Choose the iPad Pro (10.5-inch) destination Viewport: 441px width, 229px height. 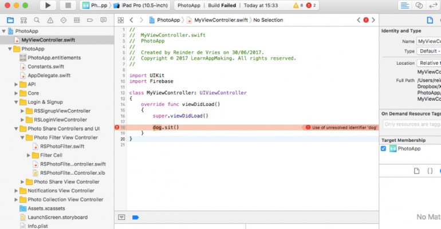click(141, 5)
